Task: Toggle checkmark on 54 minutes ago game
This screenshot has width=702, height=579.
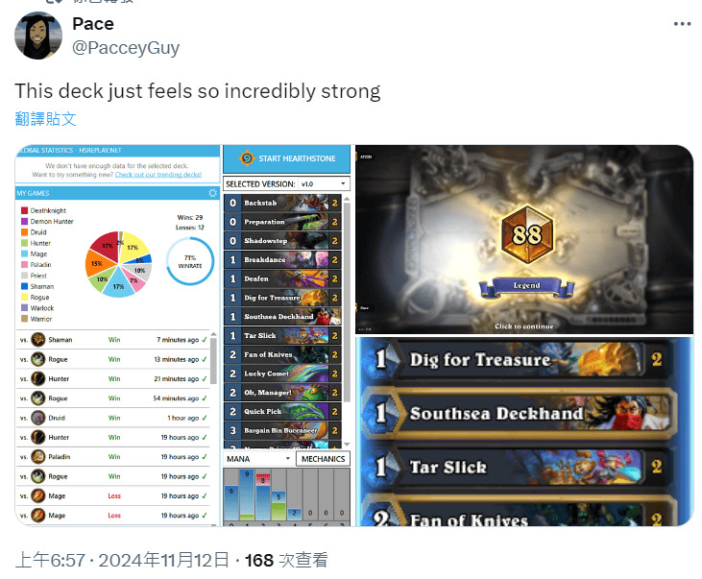Action: pyautogui.click(x=205, y=398)
